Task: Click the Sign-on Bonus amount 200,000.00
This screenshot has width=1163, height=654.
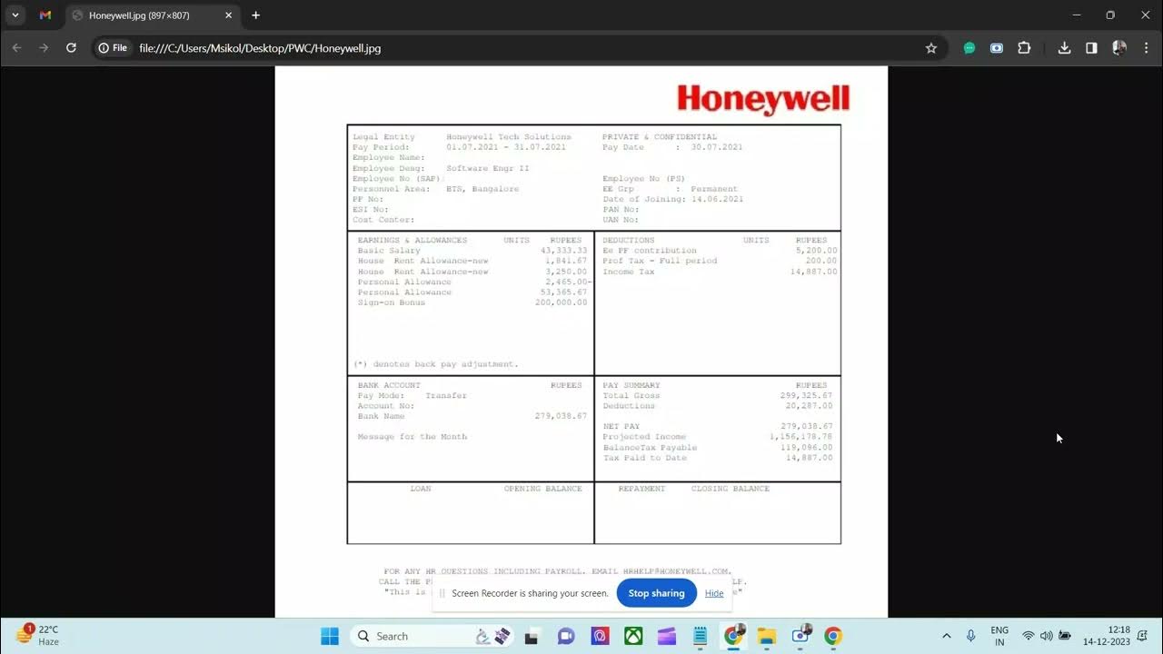Action: [561, 302]
